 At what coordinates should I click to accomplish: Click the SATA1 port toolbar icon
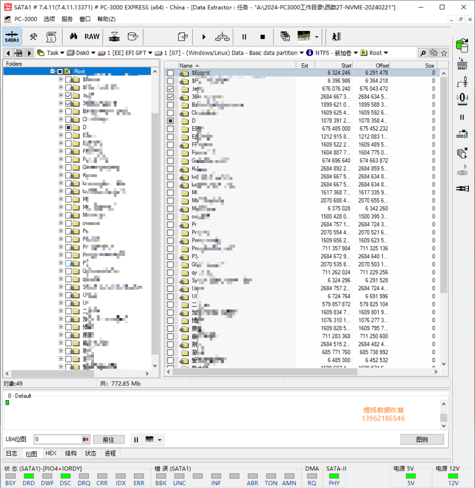click(12, 36)
